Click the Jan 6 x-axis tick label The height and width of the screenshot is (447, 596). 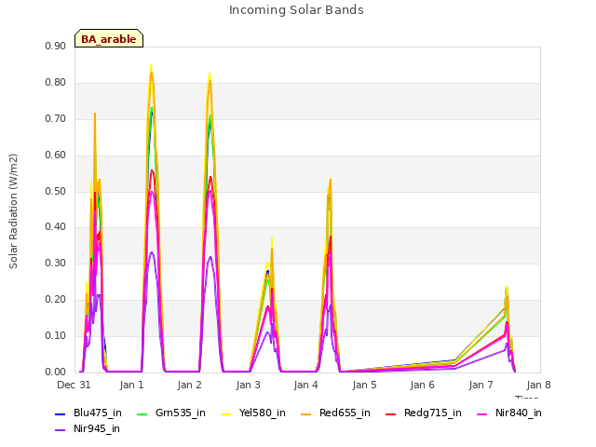[422, 385]
